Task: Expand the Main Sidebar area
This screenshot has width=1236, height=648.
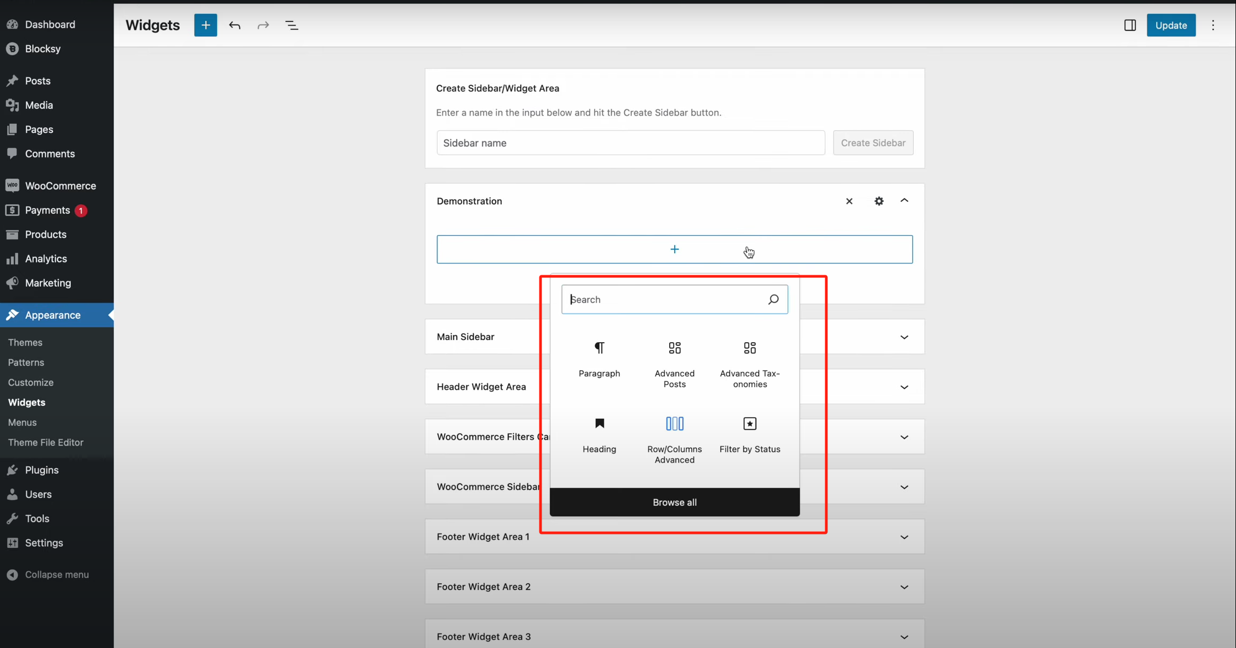Action: point(904,337)
